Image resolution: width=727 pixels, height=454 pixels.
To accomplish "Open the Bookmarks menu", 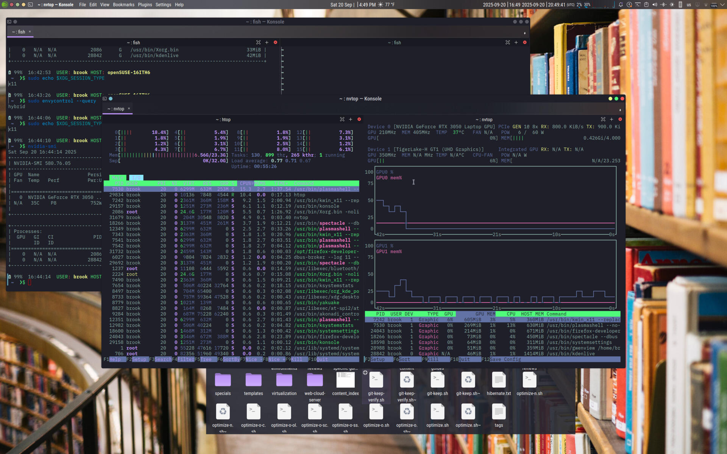I will point(123,5).
